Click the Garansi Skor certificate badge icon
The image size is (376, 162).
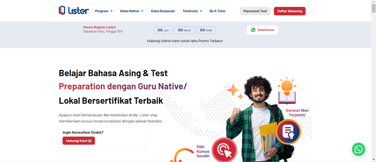pyautogui.click(x=288, y=132)
